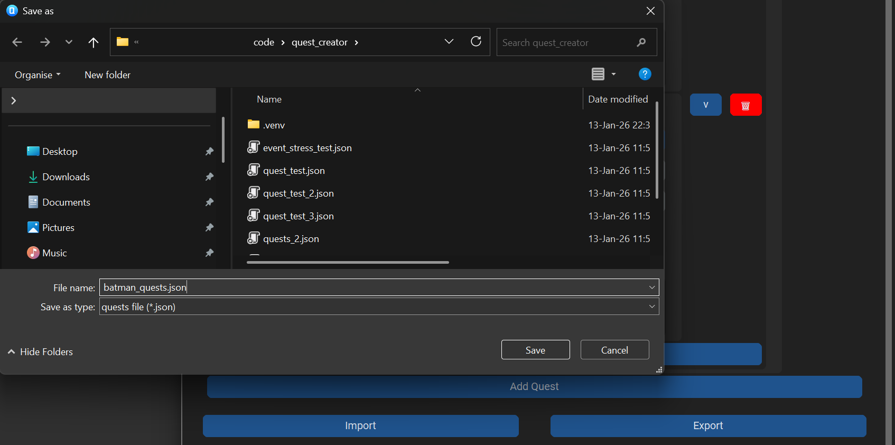Go back using the back arrow
895x445 pixels.
17,42
